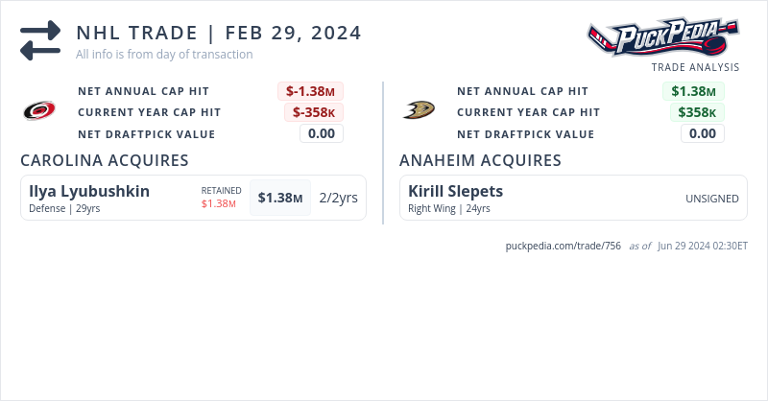Click Carolina's -$1.38M net annual cap hit
The image size is (768, 401).
pyautogui.click(x=311, y=91)
